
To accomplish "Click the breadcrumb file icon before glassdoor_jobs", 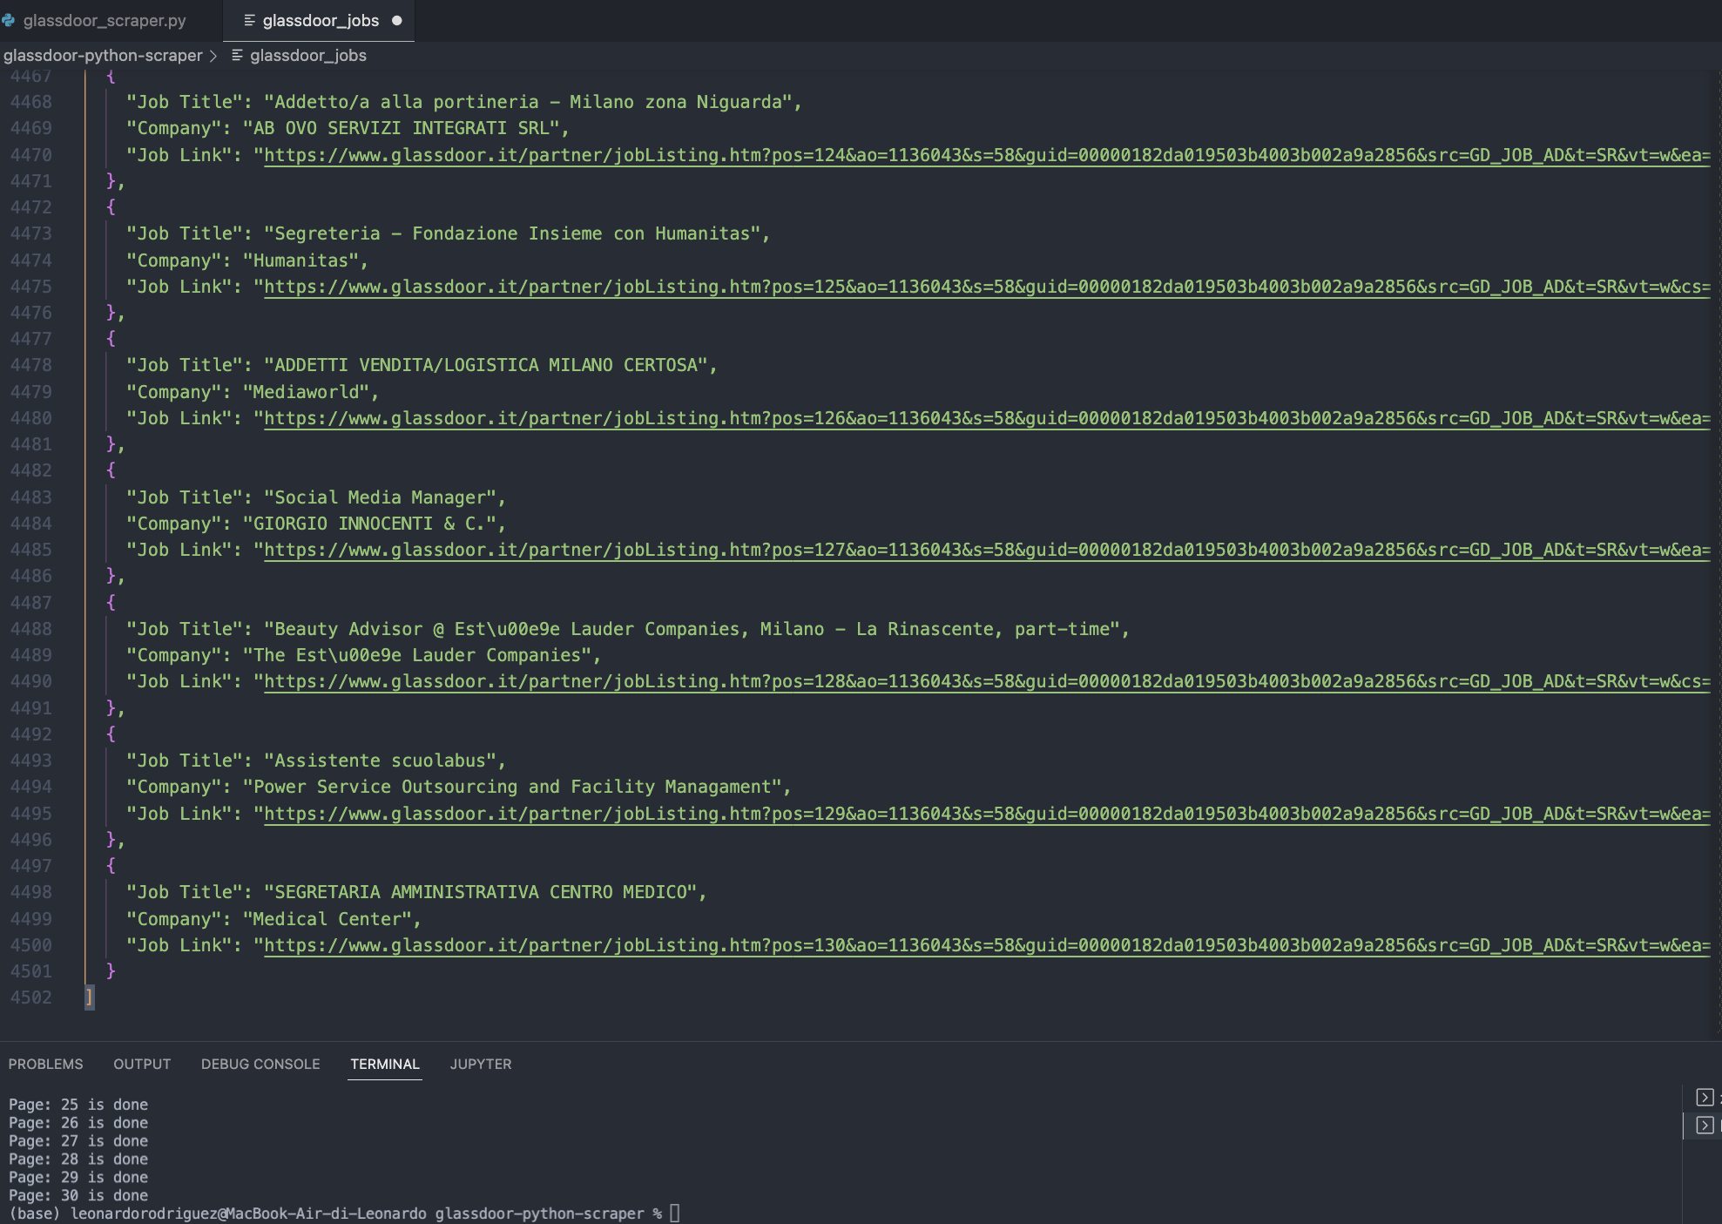I will pos(237,55).
